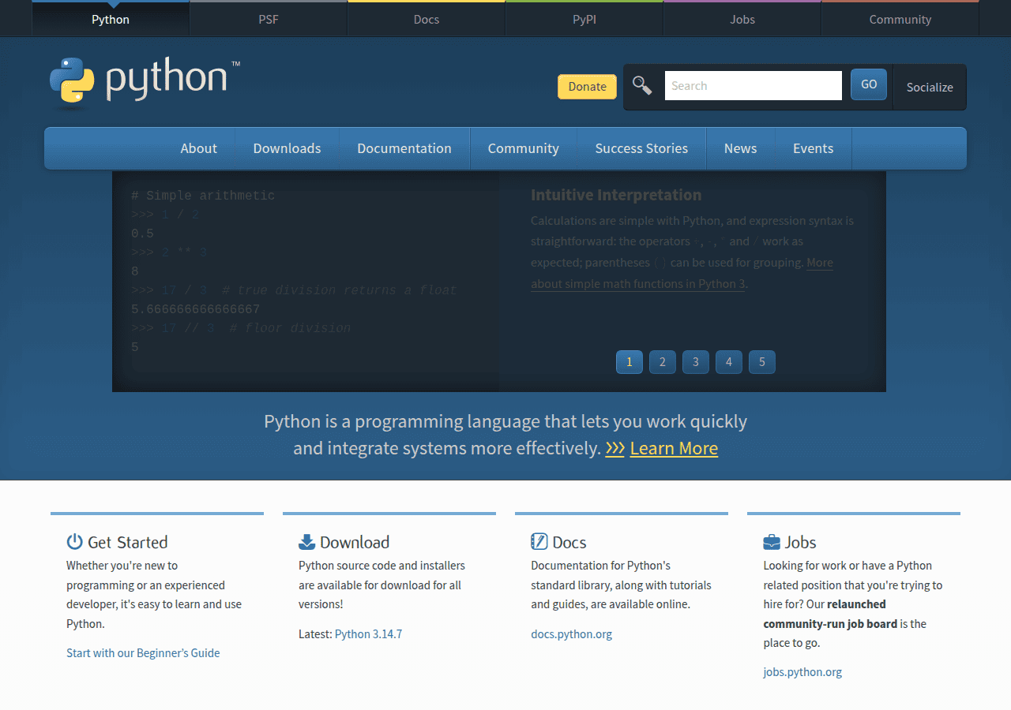Follow the Learn More link
This screenshot has width=1011, height=710.
674,448
